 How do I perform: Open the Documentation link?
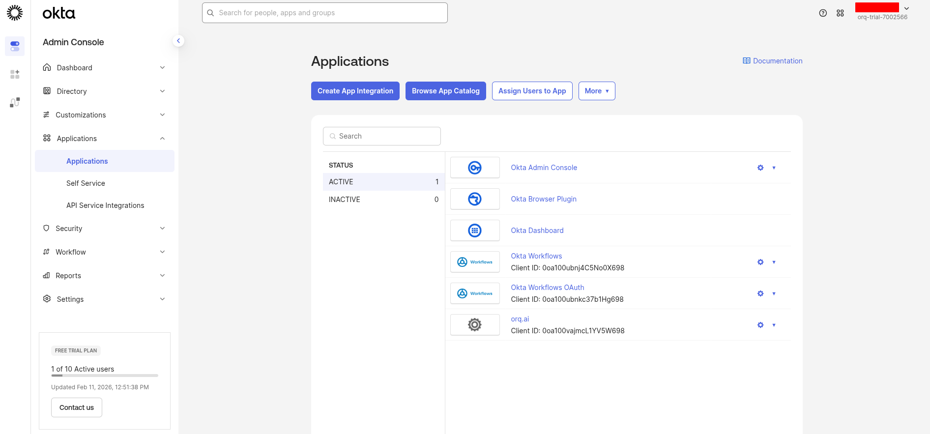point(773,61)
